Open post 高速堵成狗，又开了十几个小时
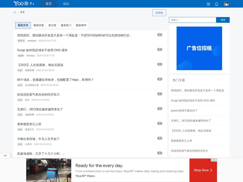Image resolution: width=243 pixels, height=182 pixels. 41,154
